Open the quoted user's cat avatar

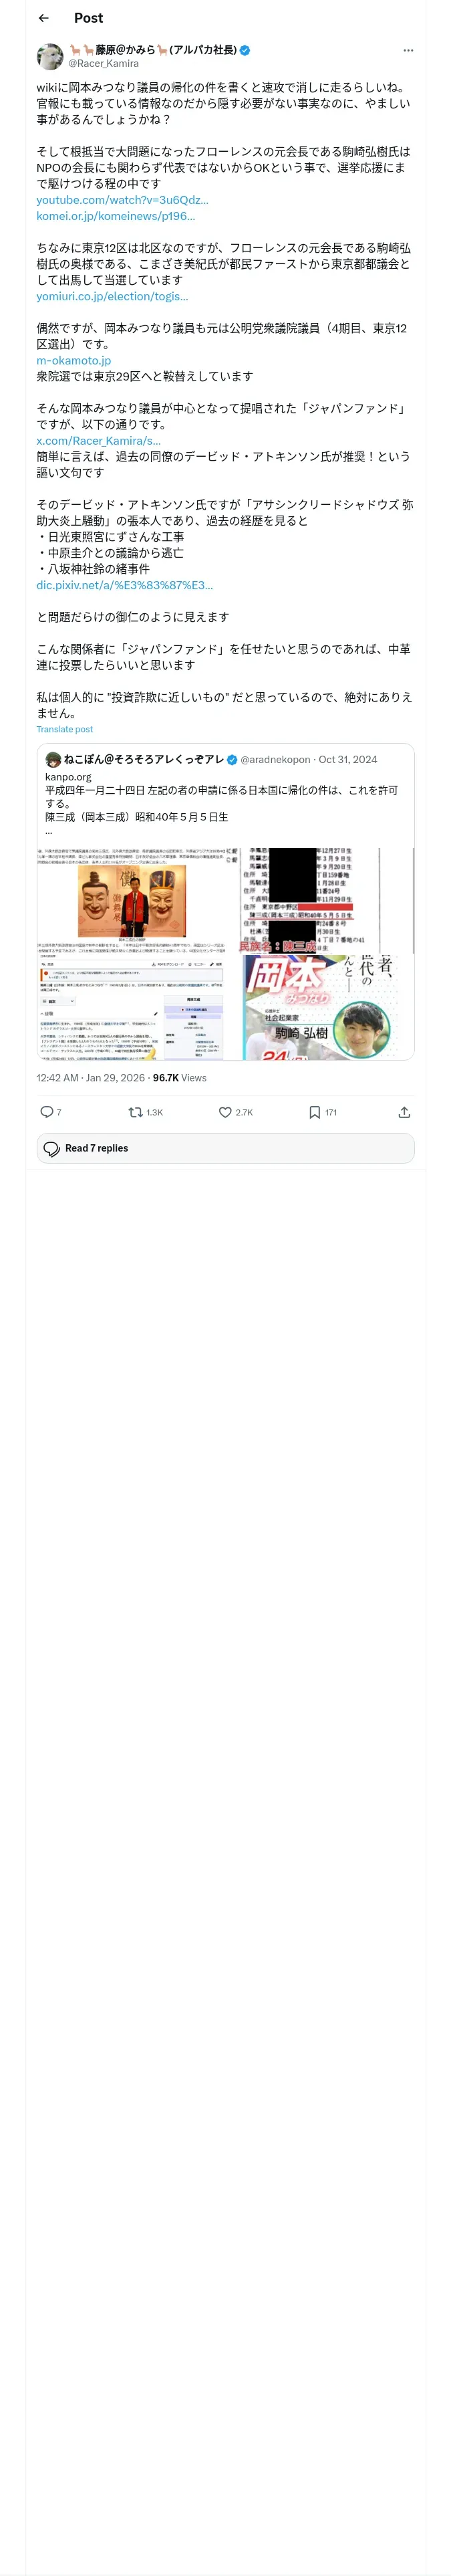tap(53, 759)
